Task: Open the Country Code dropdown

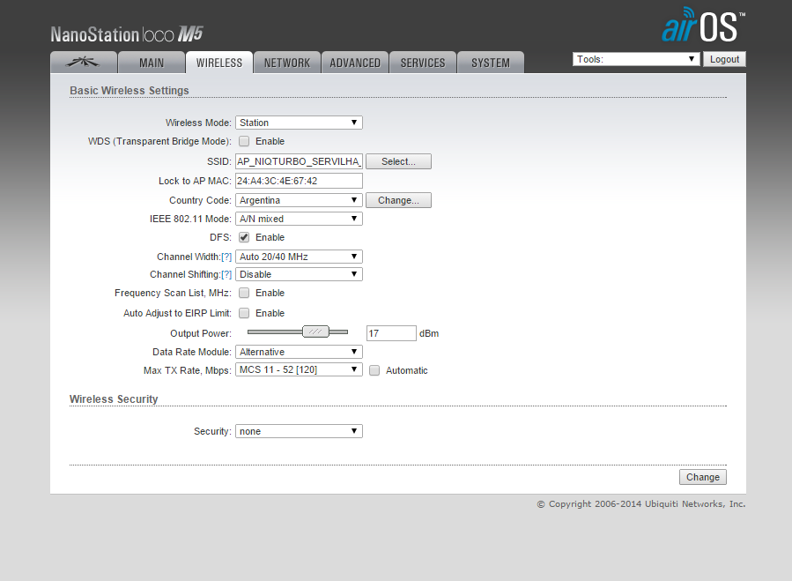Action: coord(299,200)
